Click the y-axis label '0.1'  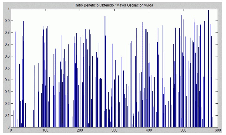(7, 115)
